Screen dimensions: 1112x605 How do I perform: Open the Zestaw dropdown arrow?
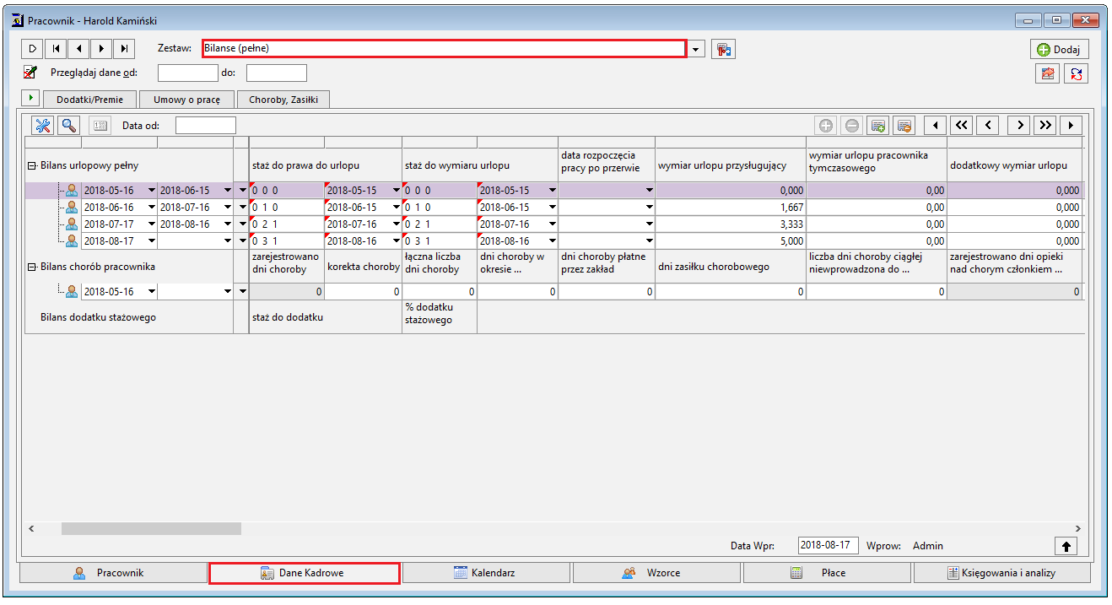click(x=696, y=50)
